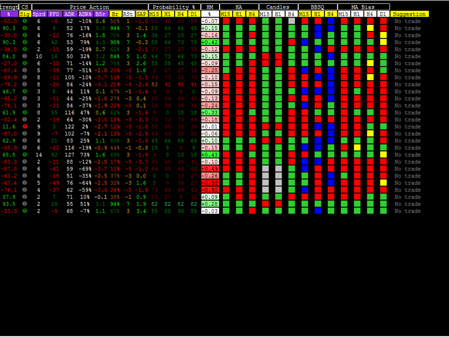Click the HM value +0.01
The height and width of the screenshot is (337, 449).
(210, 126)
